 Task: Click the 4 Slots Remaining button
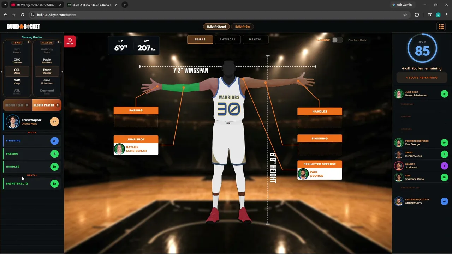[x=422, y=78]
